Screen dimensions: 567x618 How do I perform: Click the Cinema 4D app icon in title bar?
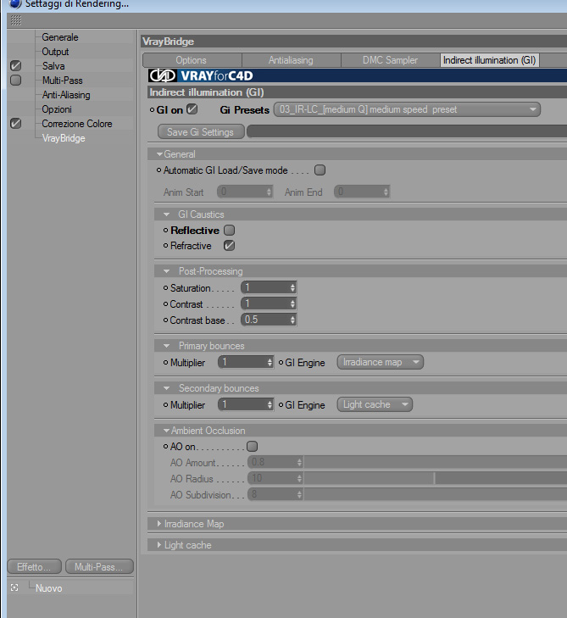point(14,3)
